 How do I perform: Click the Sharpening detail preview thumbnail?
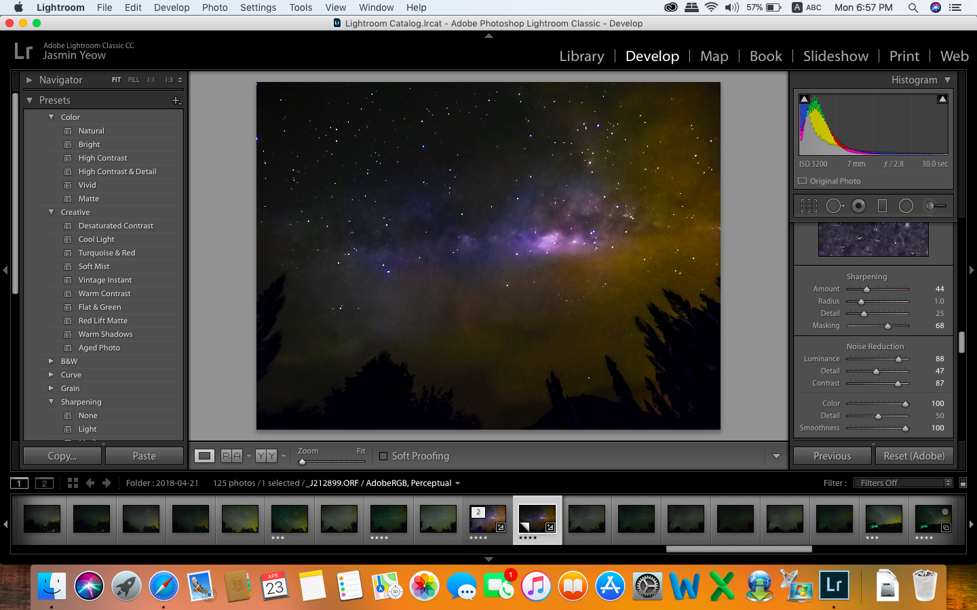873,240
